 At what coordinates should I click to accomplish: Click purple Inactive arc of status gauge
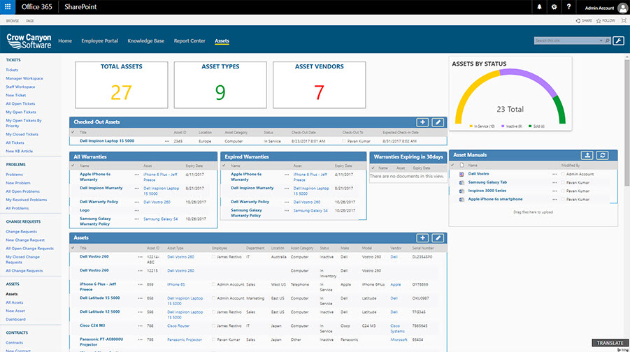point(531,78)
